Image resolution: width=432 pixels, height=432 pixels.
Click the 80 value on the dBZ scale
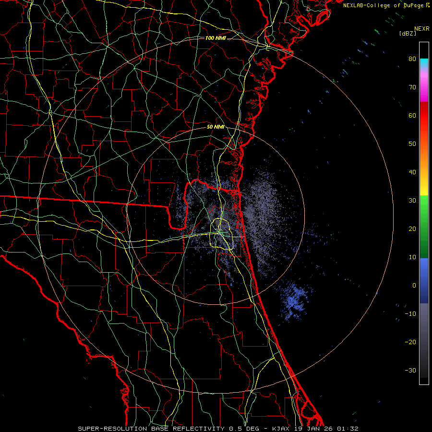click(x=412, y=59)
